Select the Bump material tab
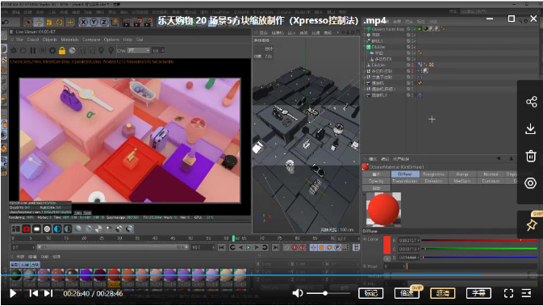This screenshot has height=306, width=543. pos(462,174)
